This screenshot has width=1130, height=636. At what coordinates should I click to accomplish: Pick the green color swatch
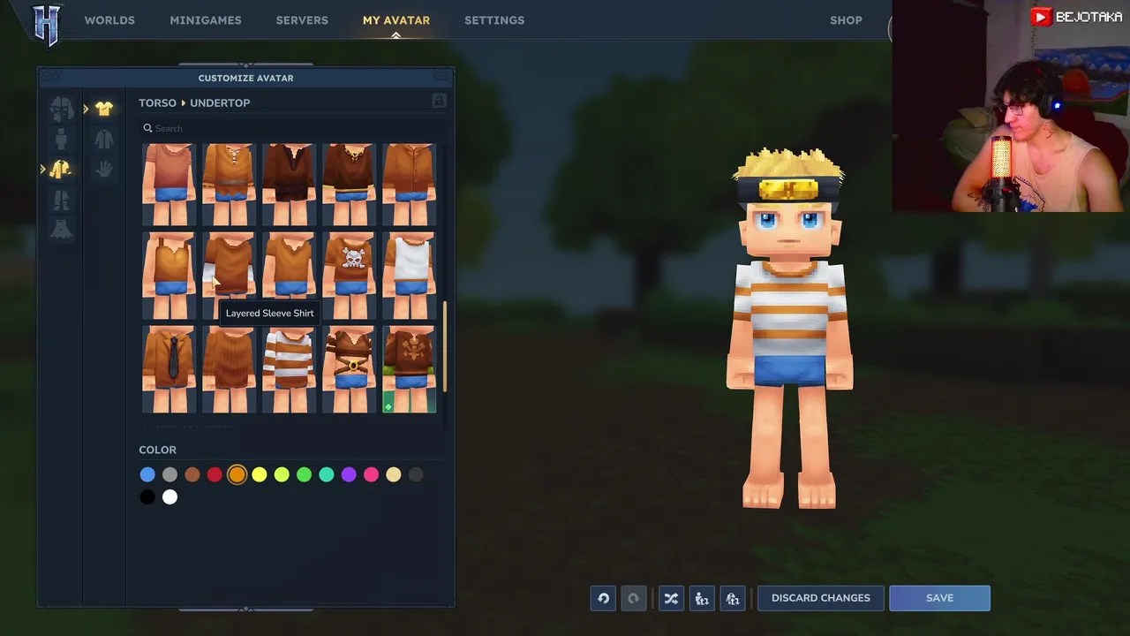tap(304, 475)
